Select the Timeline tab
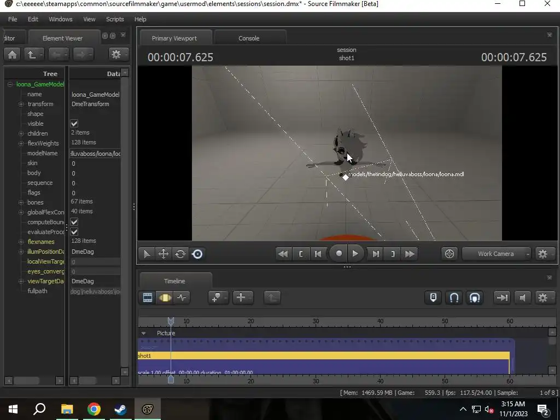Image resolution: width=560 pixels, height=420 pixels. (174, 281)
